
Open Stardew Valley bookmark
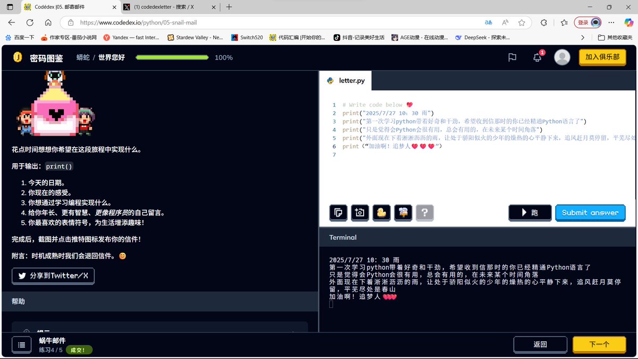point(196,37)
